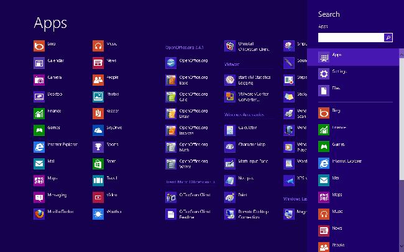Click Search panel scrollbar down arrow
The width and height of the screenshot is (404, 252).
402,246
